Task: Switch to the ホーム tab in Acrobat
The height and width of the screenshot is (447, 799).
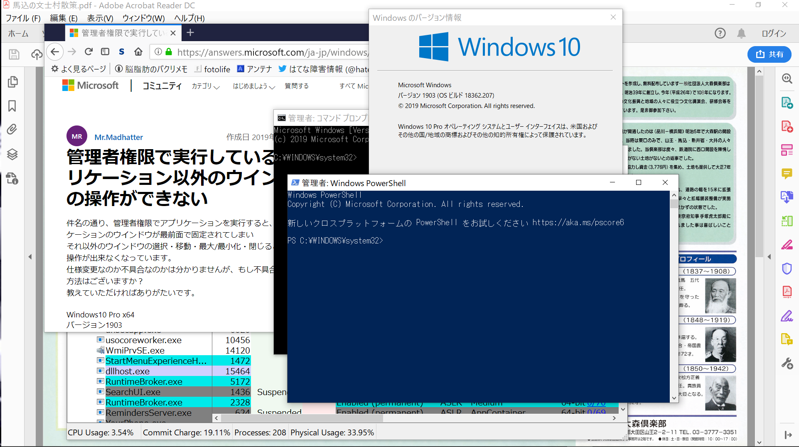Action: pos(18,34)
